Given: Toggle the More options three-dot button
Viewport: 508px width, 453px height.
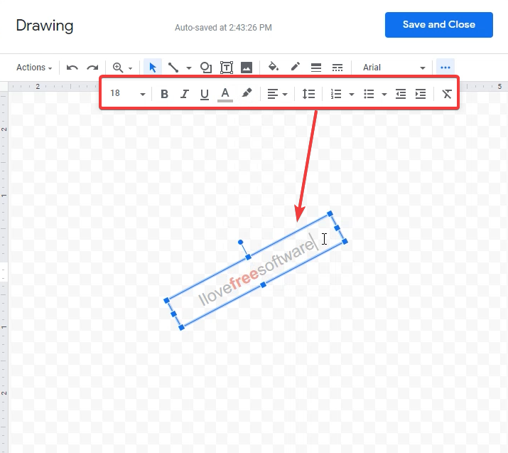Looking at the screenshot, I should 445,68.
